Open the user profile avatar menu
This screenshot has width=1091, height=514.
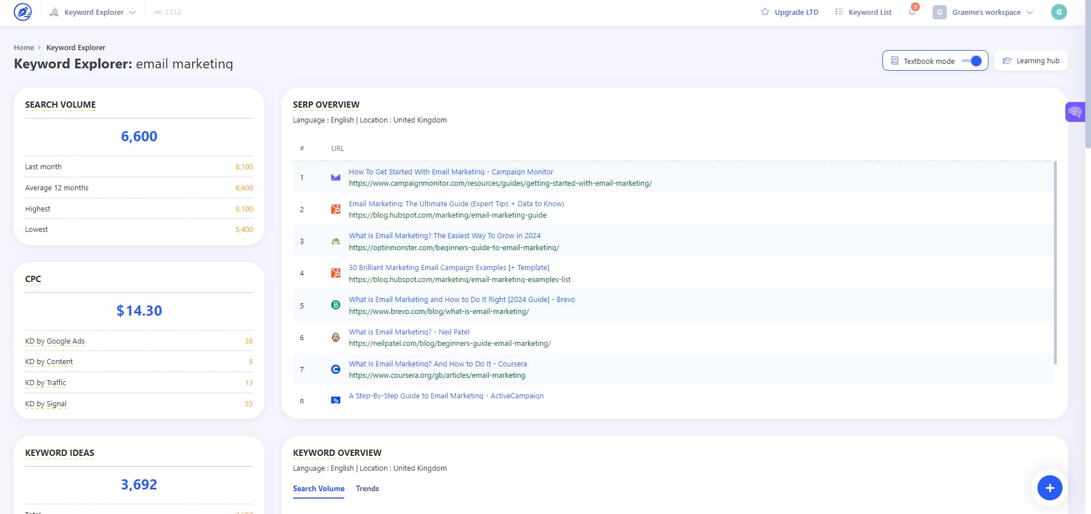(1059, 11)
